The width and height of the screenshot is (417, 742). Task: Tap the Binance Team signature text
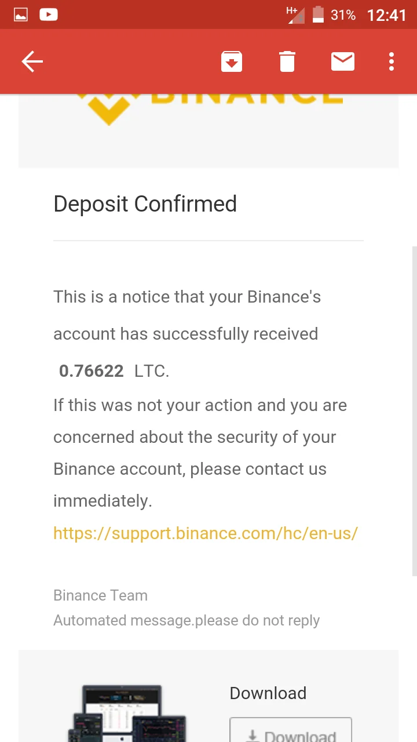(x=100, y=595)
